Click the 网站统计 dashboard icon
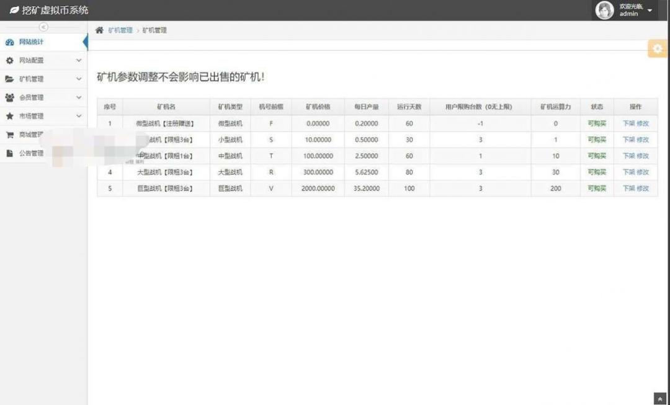 click(9, 42)
